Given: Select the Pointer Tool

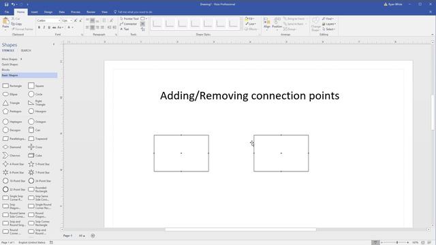Looking at the screenshot, I should tap(129, 18).
